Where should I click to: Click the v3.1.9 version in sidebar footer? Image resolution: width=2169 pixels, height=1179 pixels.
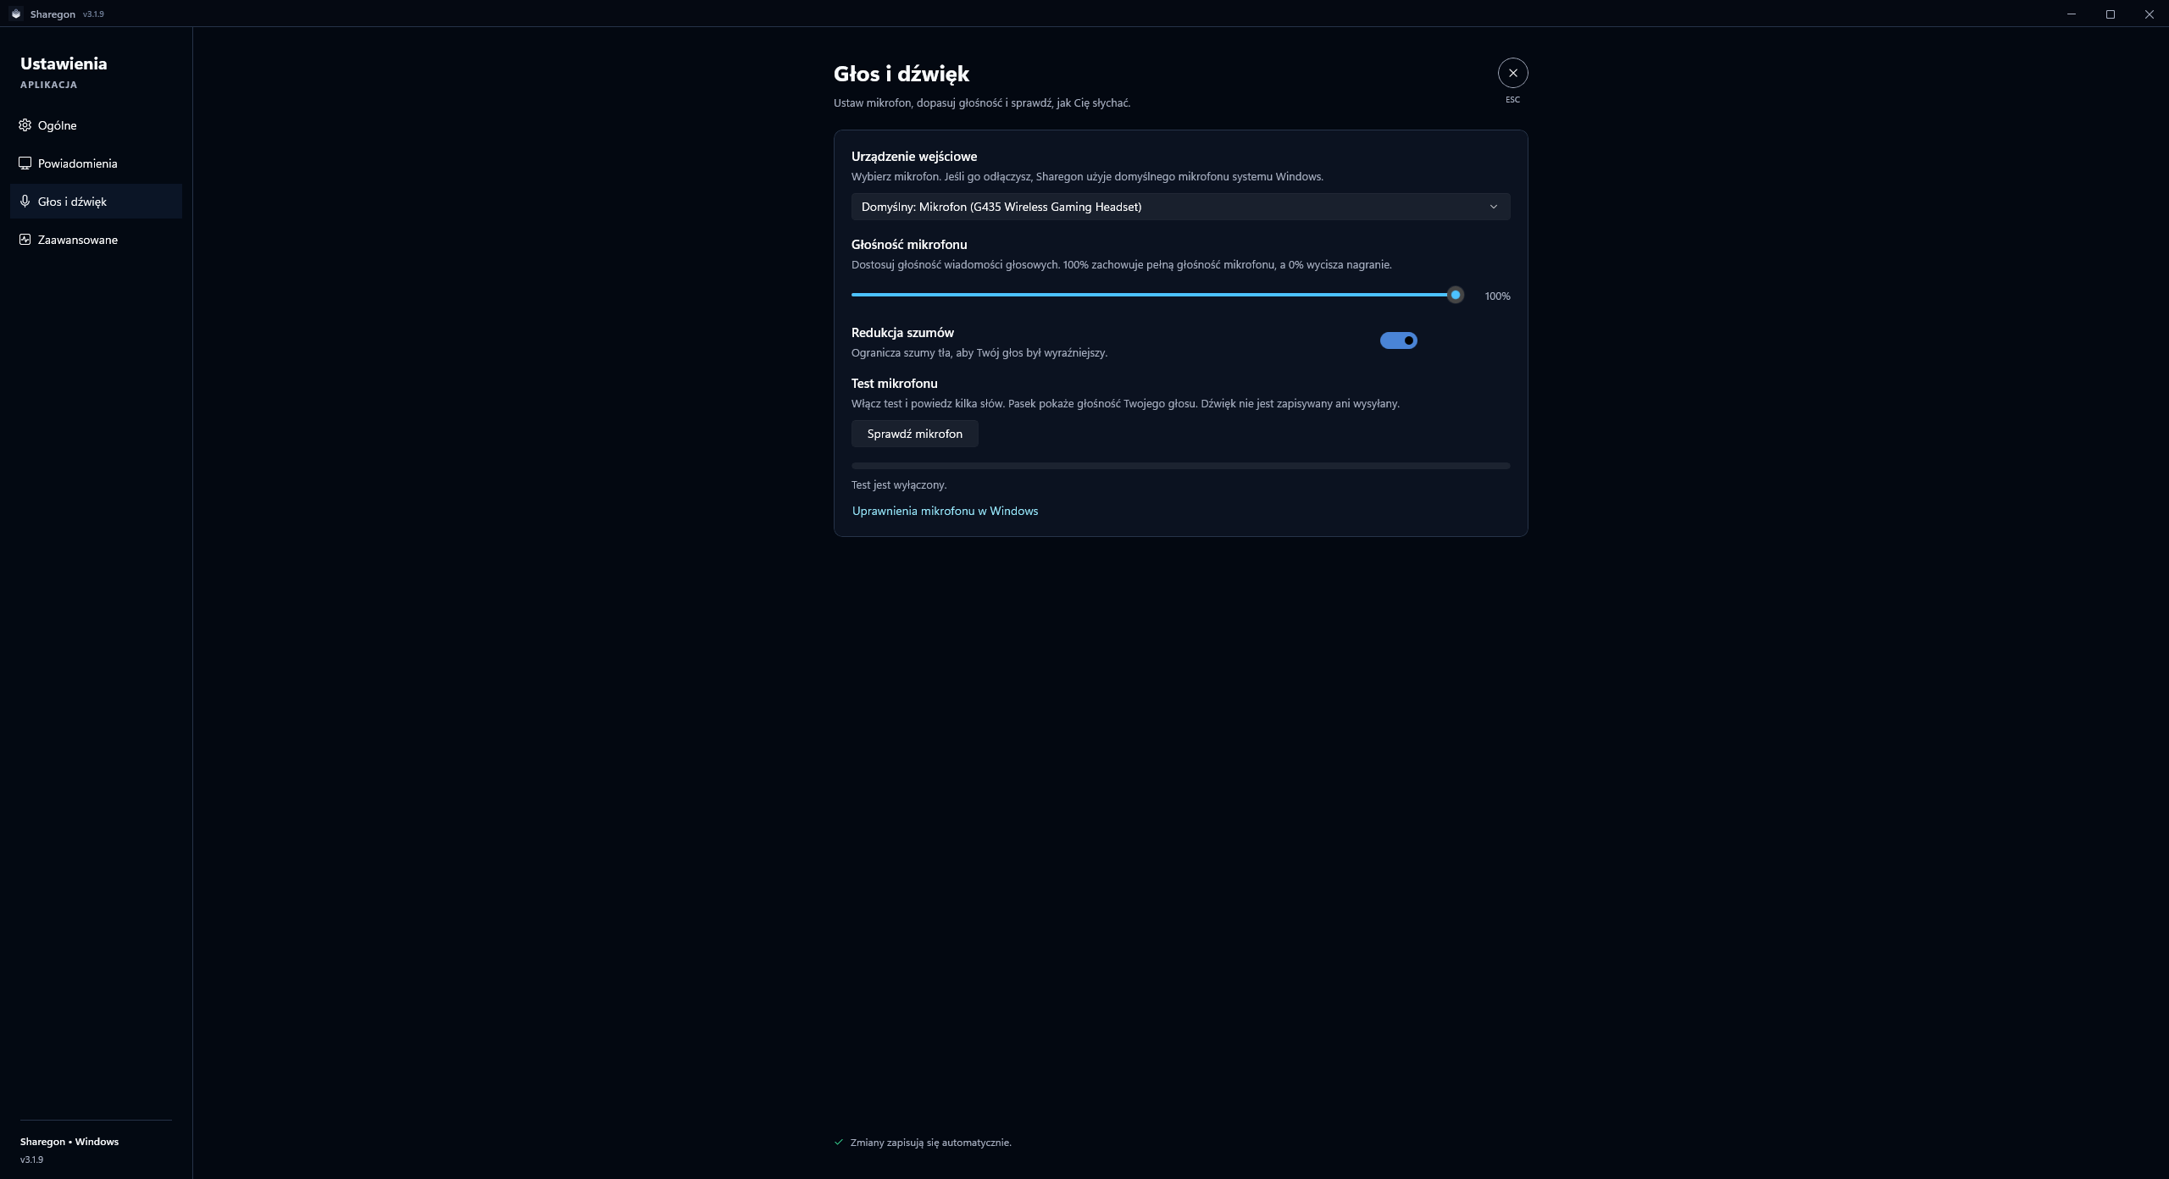(31, 1160)
